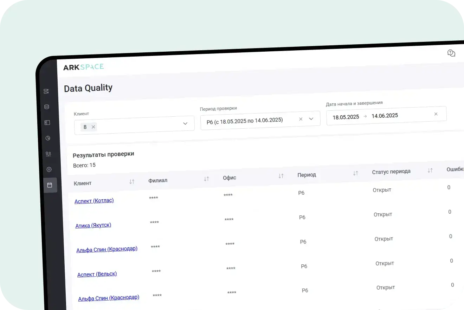
Task: Open the settings gear icon in sidebar
Action: pyautogui.click(x=49, y=169)
